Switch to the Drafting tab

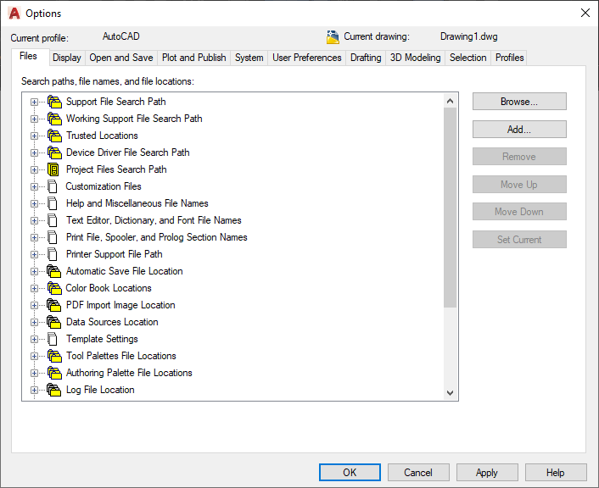(x=366, y=58)
